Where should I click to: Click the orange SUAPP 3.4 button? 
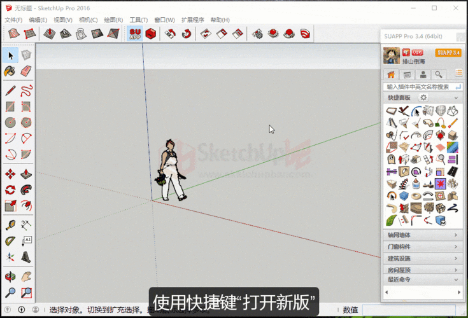[x=448, y=53]
